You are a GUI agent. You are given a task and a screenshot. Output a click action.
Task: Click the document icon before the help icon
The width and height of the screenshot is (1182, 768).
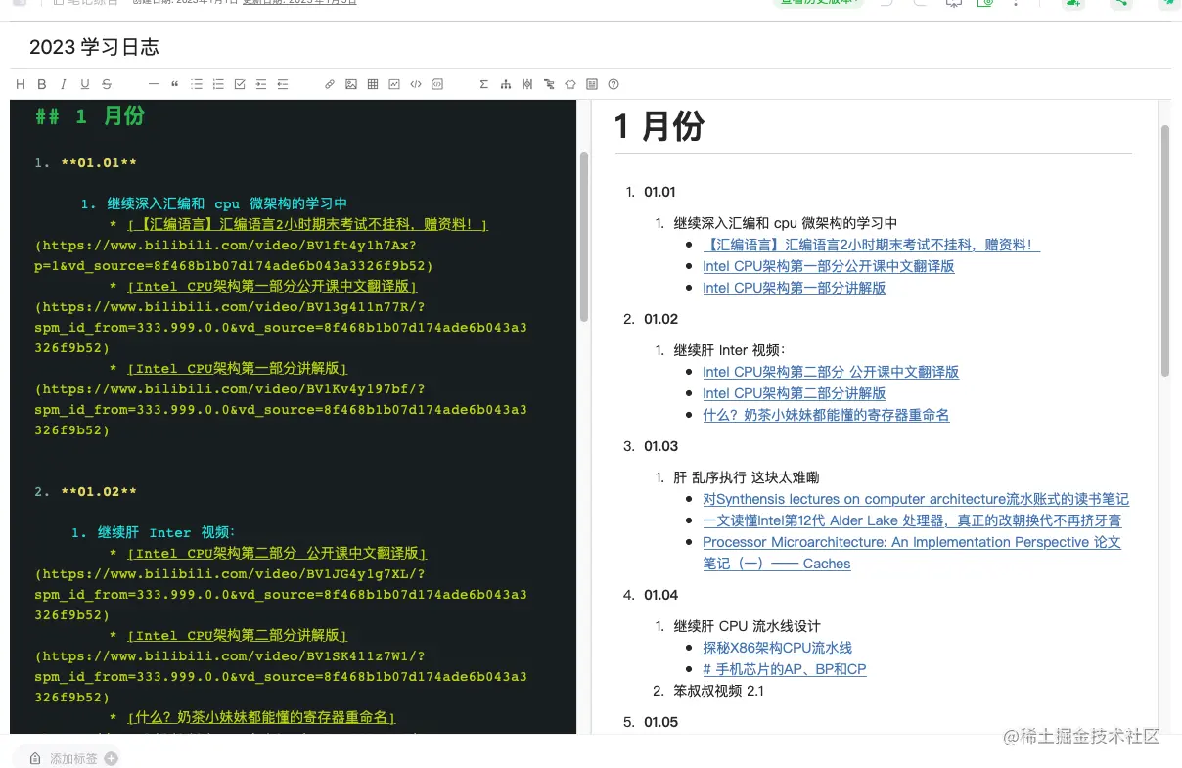point(592,84)
